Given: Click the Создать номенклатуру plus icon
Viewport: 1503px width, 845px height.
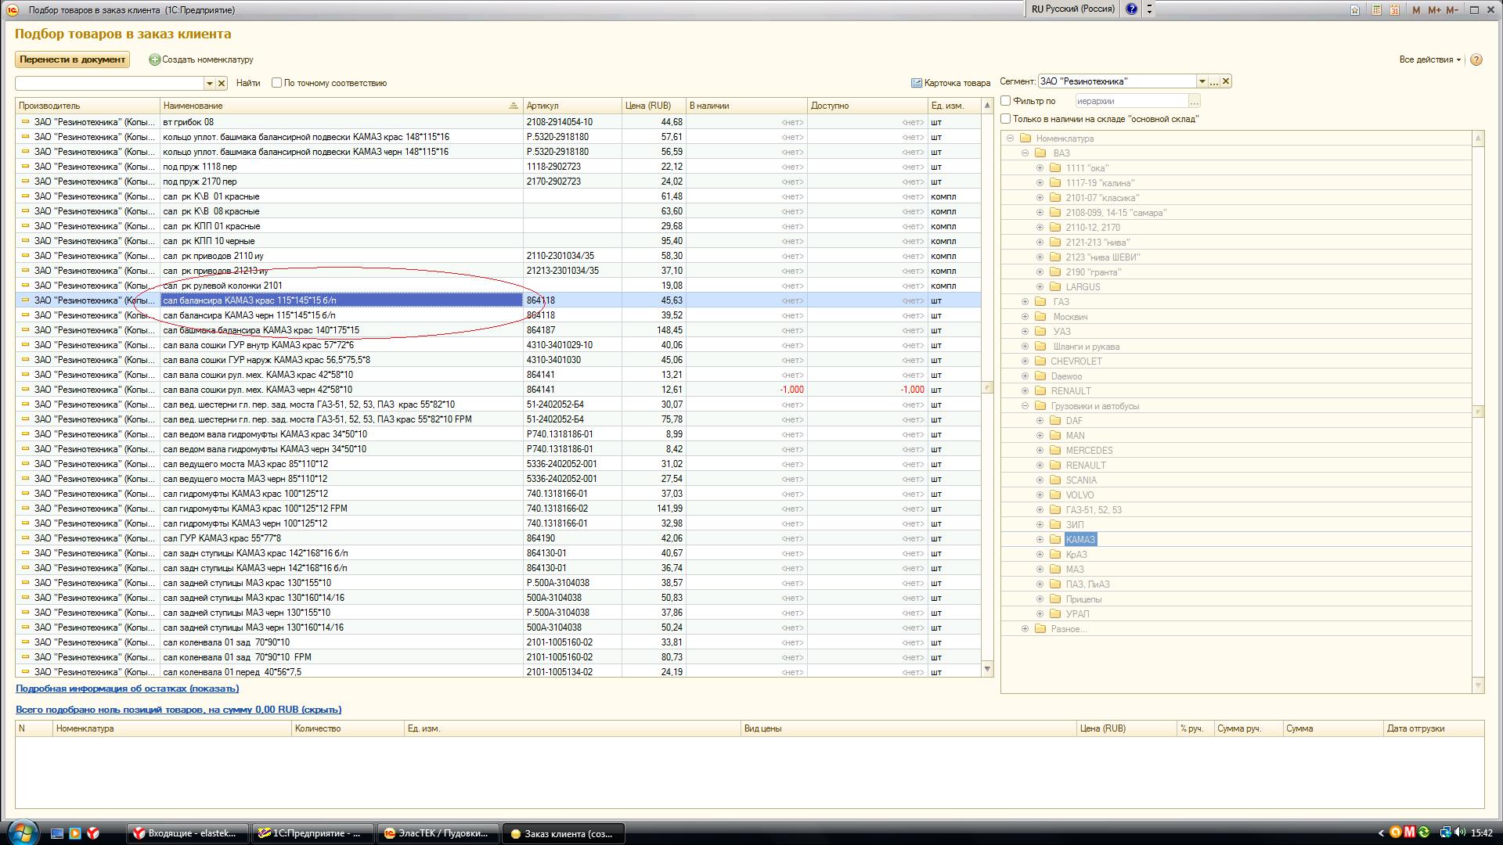Looking at the screenshot, I should 154,59.
